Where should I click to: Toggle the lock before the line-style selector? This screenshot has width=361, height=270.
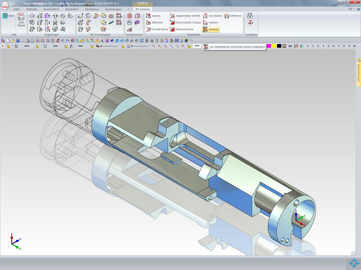coord(92,46)
